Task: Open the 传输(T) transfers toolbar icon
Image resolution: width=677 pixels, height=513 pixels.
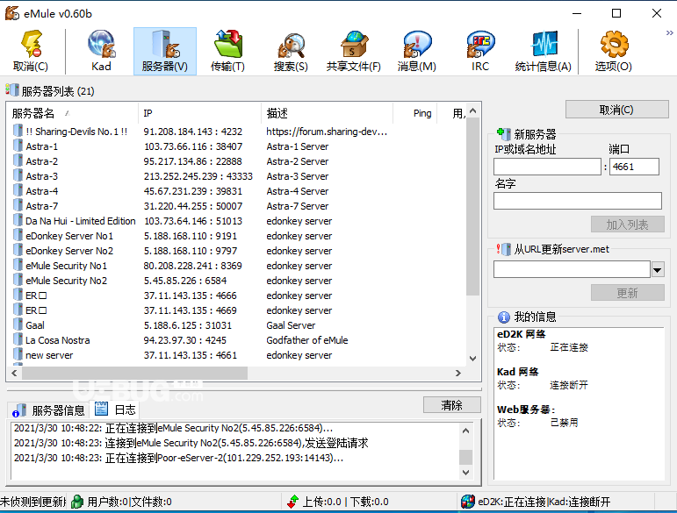Action: [x=227, y=51]
